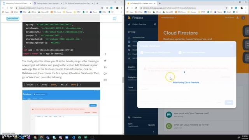Share article via email icon
The width and height of the screenshot is (249, 140).
pos(105,80)
